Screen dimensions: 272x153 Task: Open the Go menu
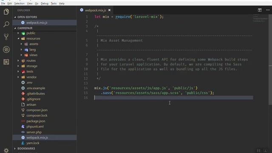pyautogui.click(x=37, y=3)
